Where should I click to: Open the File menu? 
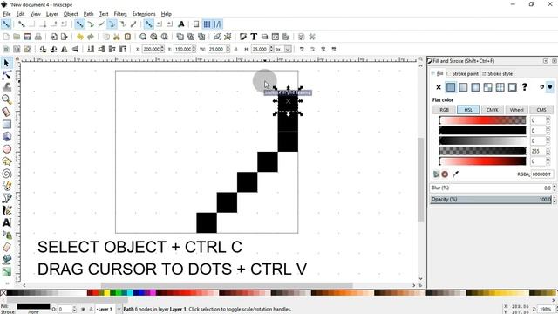pos(7,14)
